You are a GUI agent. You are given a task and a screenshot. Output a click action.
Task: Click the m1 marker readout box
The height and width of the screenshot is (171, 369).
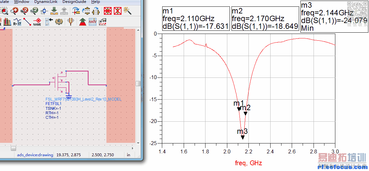pyautogui.click(x=196, y=19)
